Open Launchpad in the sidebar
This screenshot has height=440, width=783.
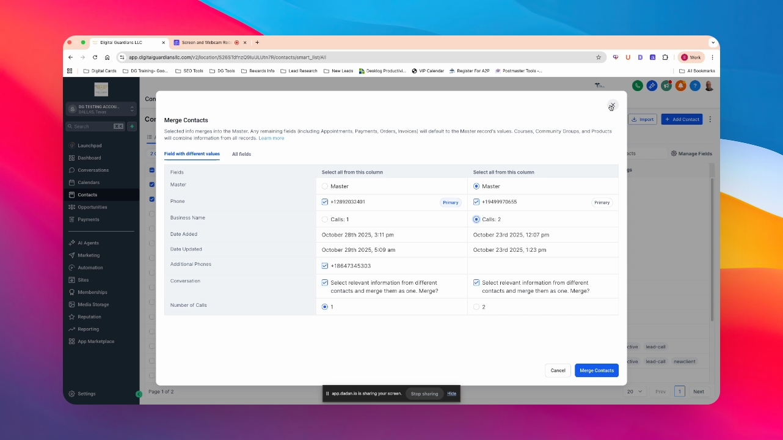click(x=89, y=145)
